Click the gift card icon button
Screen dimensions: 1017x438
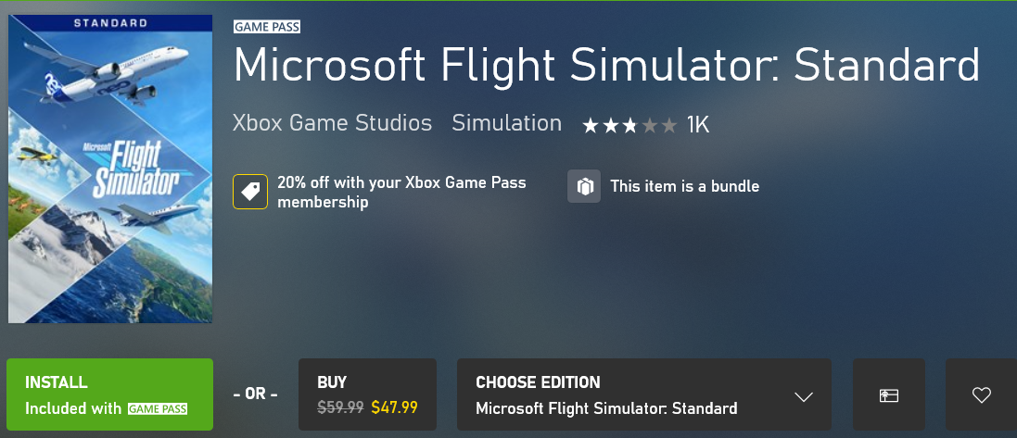(x=889, y=395)
